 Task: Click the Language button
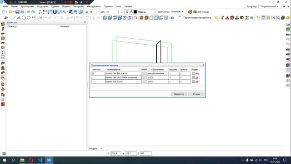[252, 6]
